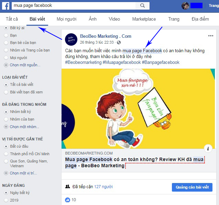Screen dimensions: 219x205
Task: Click the BeoBeo Marketing page avatar
Action: click(x=71, y=39)
